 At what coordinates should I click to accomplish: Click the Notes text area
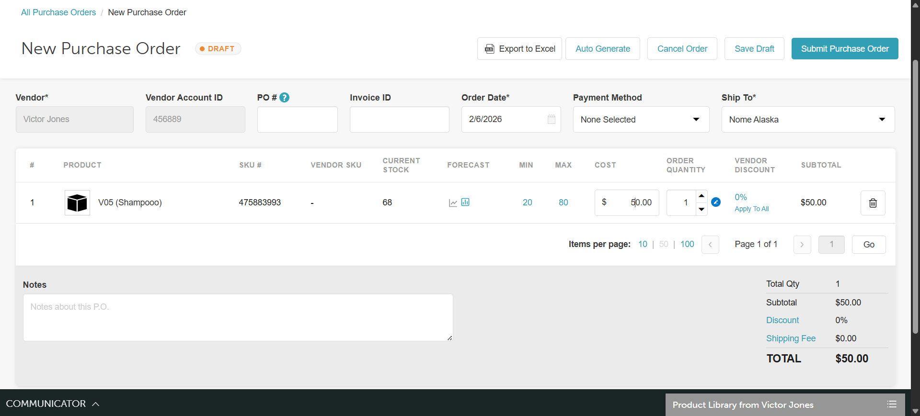238,317
